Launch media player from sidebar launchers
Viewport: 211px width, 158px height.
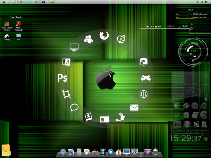176,106
